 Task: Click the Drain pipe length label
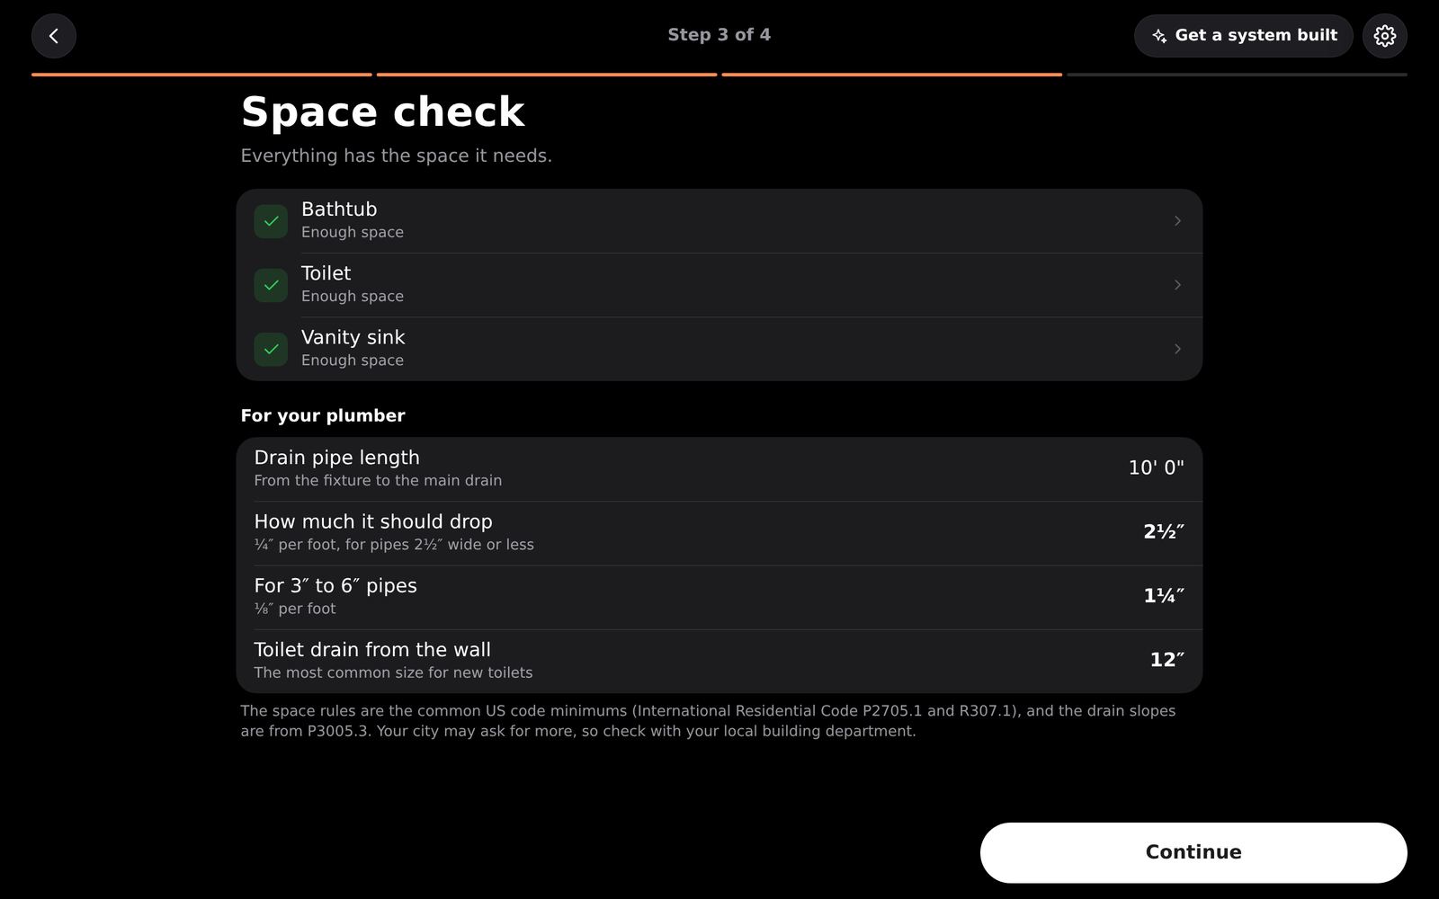337,458
